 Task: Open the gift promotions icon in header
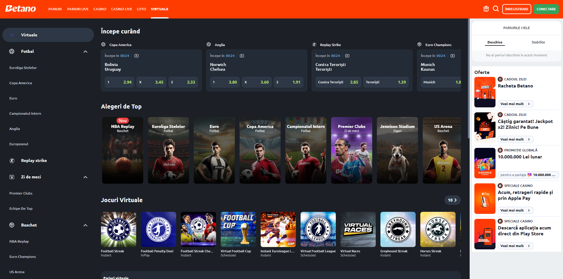pos(486,9)
